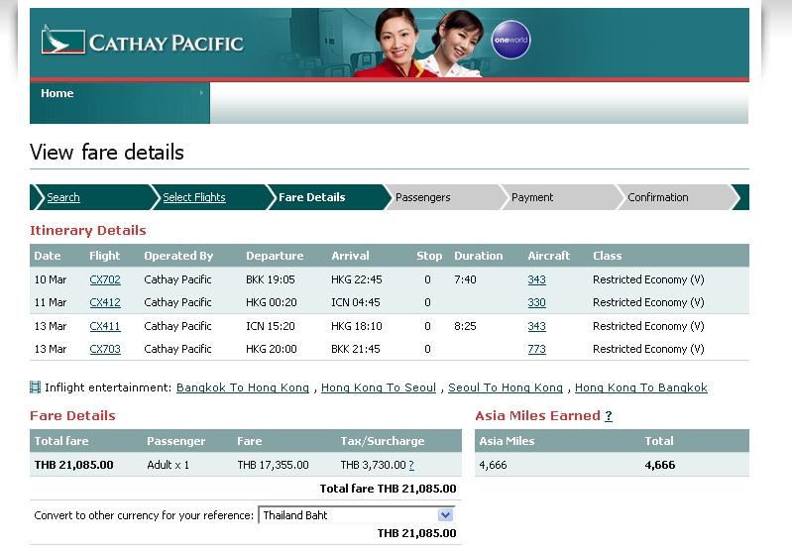Open flight CX703 details
Image resolution: width=792 pixels, height=551 pixels.
click(105, 349)
